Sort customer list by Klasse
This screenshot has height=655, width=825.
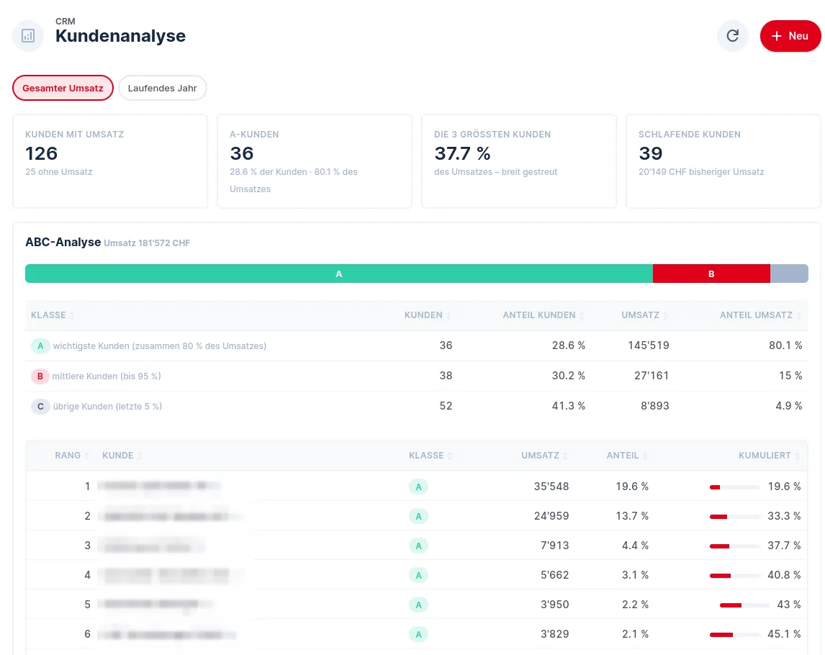(430, 456)
